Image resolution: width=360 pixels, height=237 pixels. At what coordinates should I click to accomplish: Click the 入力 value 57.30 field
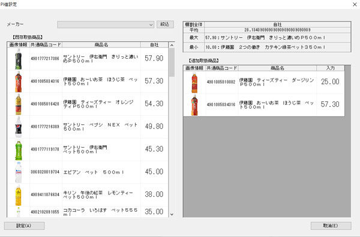[x=330, y=104]
